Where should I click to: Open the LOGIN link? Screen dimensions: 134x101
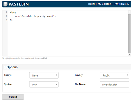pos(91,4)
